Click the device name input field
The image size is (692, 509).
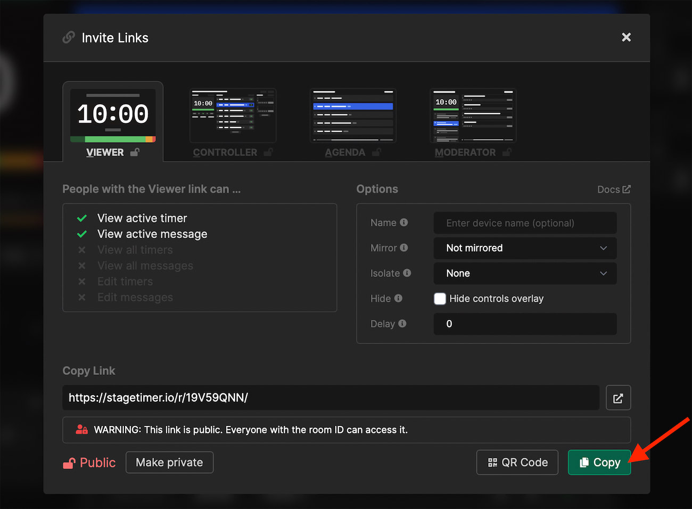525,223
